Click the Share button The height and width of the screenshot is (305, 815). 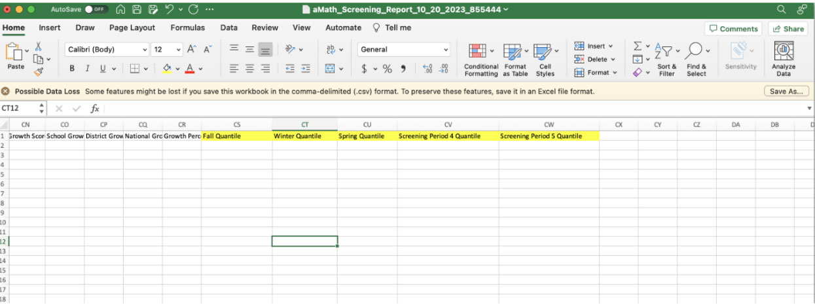tap(788, 29)
